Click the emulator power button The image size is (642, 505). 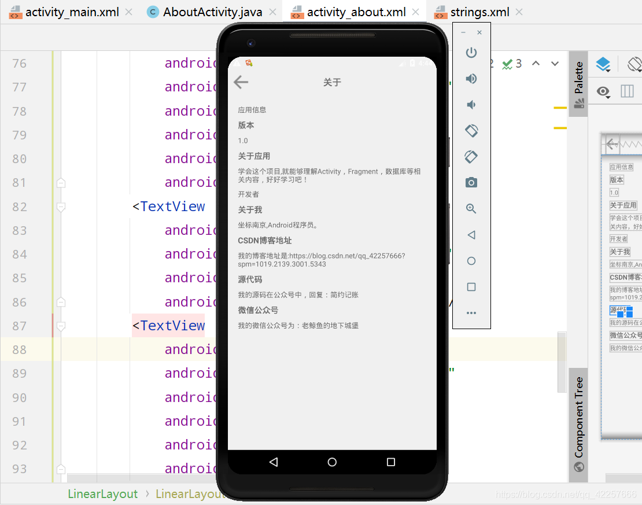(x=471, y=53)
